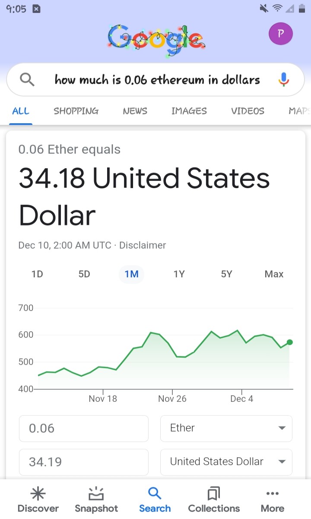Open Discover from the bottom bar
The height and width of the screenshot is (519, 311).
tap(38, 500)
